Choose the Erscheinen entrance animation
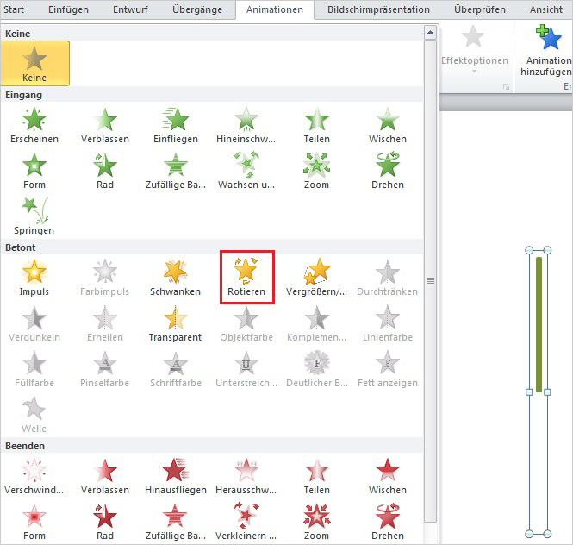The image size is (573, 545). [34, 124]
